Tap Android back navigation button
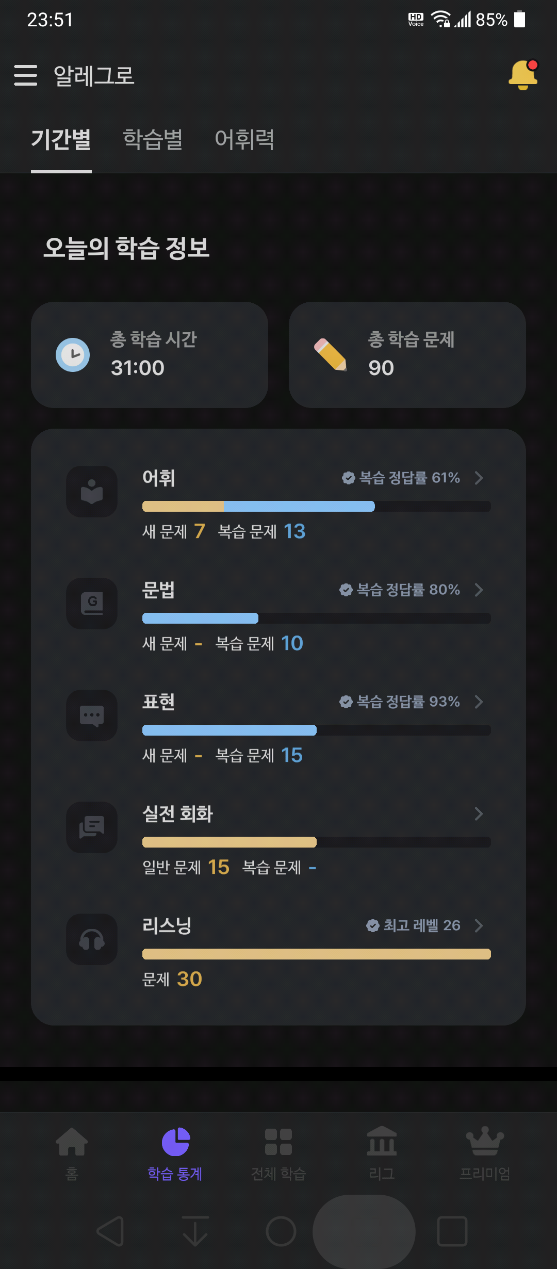 110,1231
